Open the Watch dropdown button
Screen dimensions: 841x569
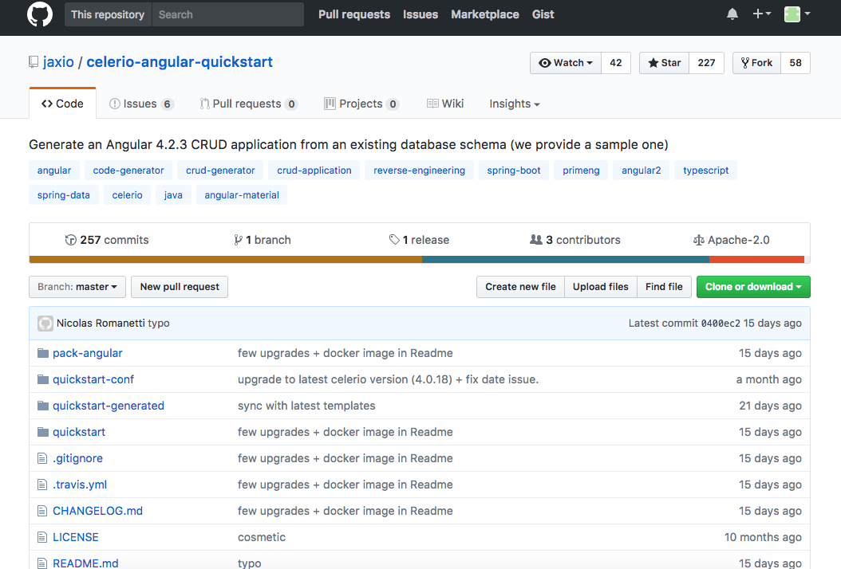tap(566, 63)
